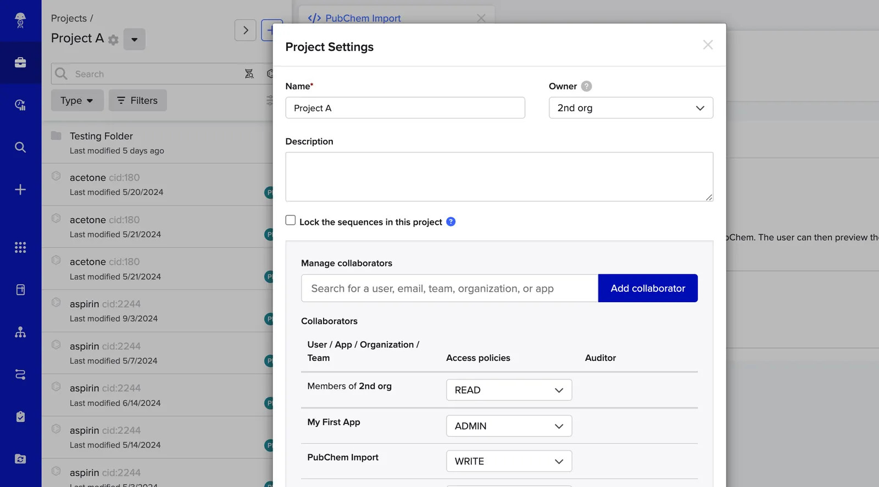Close the PubChem Import tab
Viewport: 879px width, 487px height.
(481, 18)
